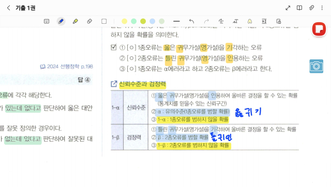This screenshot has width=331, height=187.
Task: Select the Pen tool
Action: pos(61,21)
